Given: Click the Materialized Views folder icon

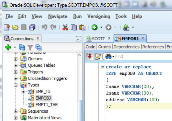Looking at the screenshot, I should (x=24, y=118).
